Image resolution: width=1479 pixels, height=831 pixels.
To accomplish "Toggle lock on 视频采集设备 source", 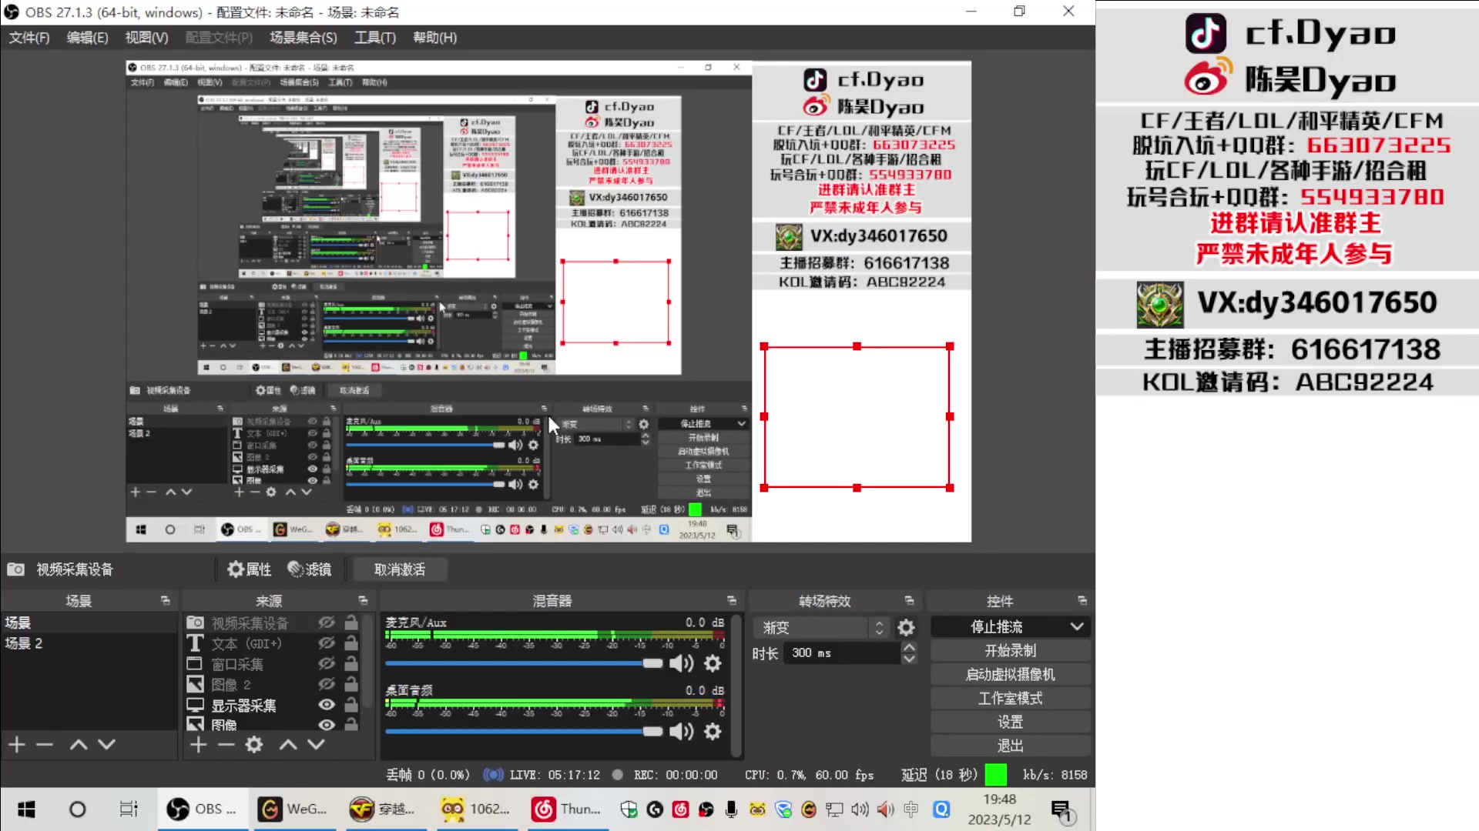I will [351, 622].
